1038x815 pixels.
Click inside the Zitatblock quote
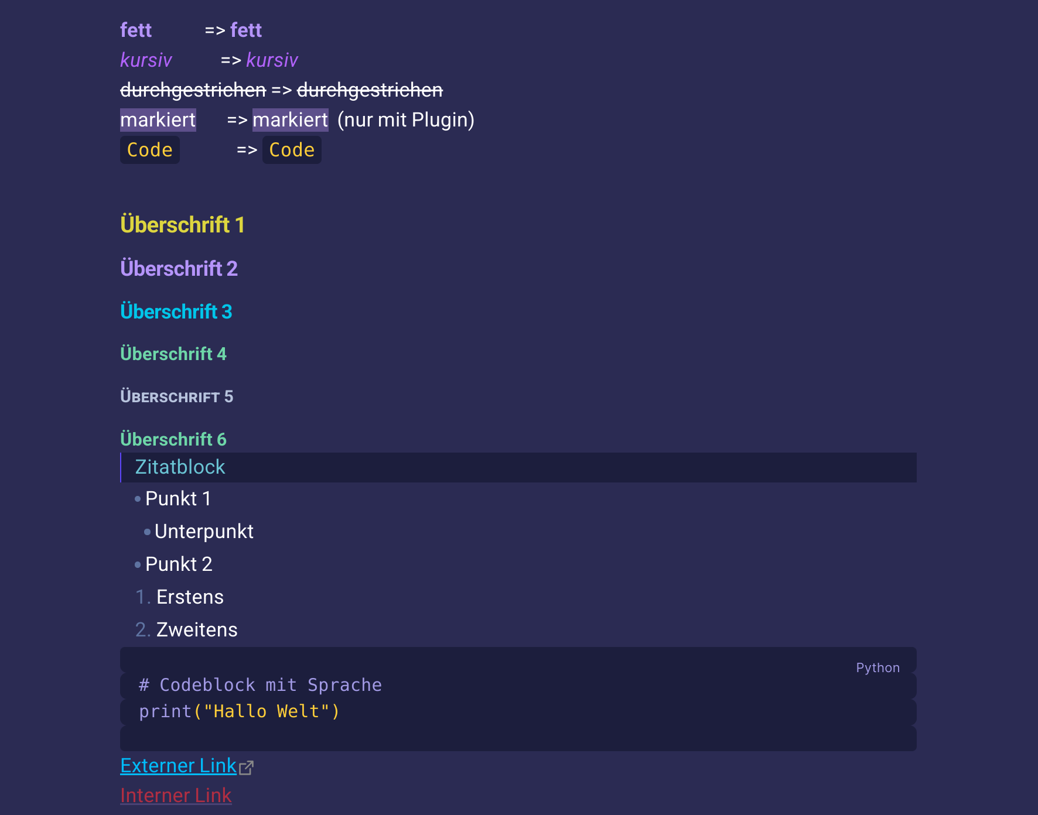518,467
